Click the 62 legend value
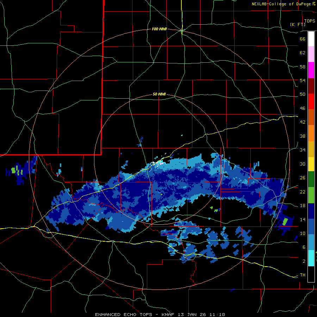Screen dimensions: 317x317 coord(303,53)
